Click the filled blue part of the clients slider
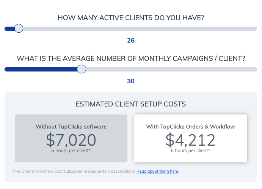This screenshot has width=262, height=189. (x=10, y=29)
